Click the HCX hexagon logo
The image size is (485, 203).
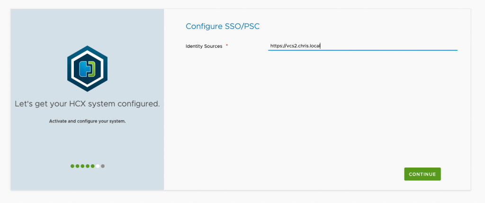(87, 69)
